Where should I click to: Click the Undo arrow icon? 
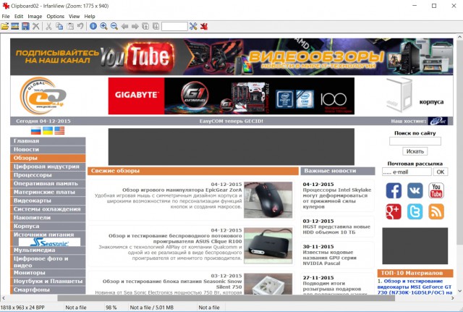80,26
